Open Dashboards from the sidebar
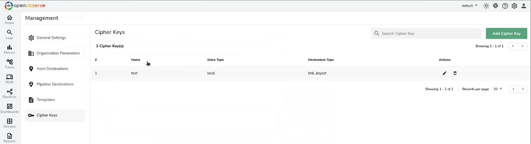This screenshot has width=531, height=144. [10, 108]
